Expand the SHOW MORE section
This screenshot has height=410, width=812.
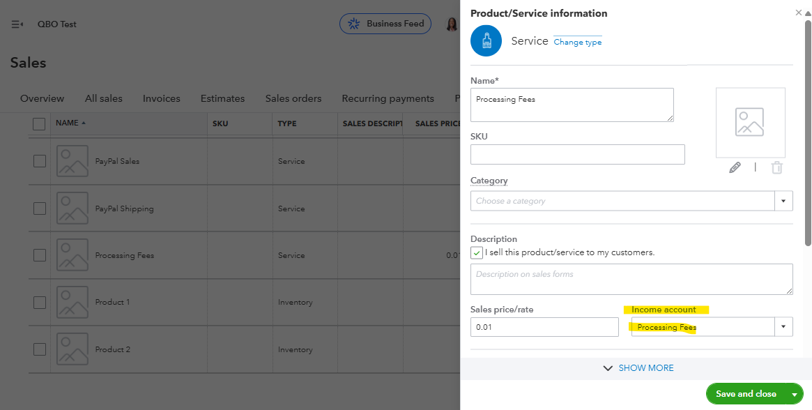coord(638,368)
